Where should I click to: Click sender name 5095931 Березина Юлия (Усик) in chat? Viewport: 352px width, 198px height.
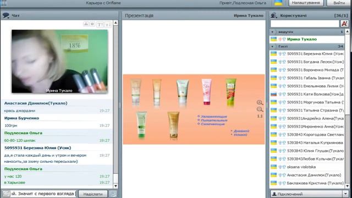point(37,148)
